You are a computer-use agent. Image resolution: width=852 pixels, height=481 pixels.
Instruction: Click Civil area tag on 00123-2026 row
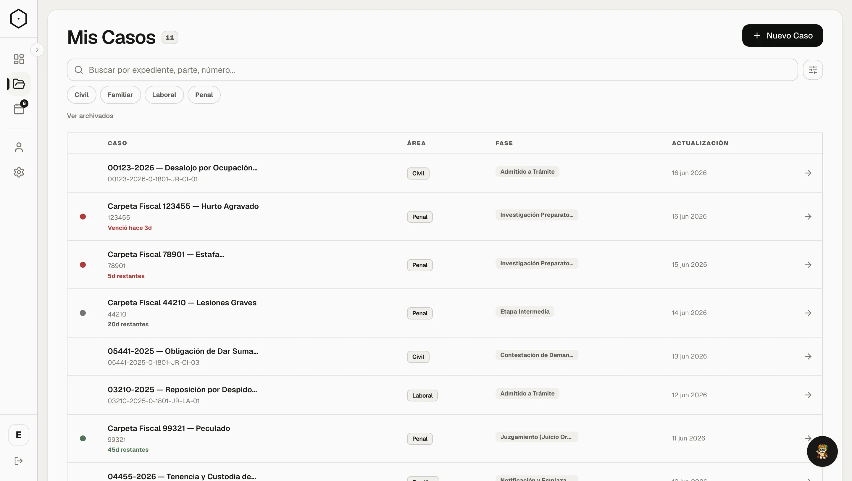pos(418,173)
